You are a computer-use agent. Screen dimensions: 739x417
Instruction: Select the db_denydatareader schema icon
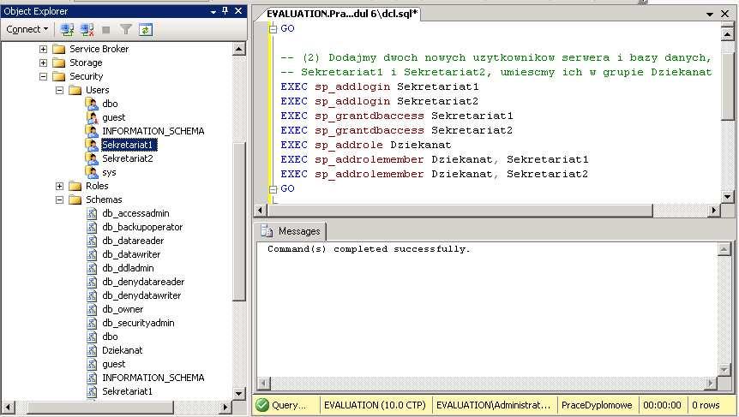point(92,282)
